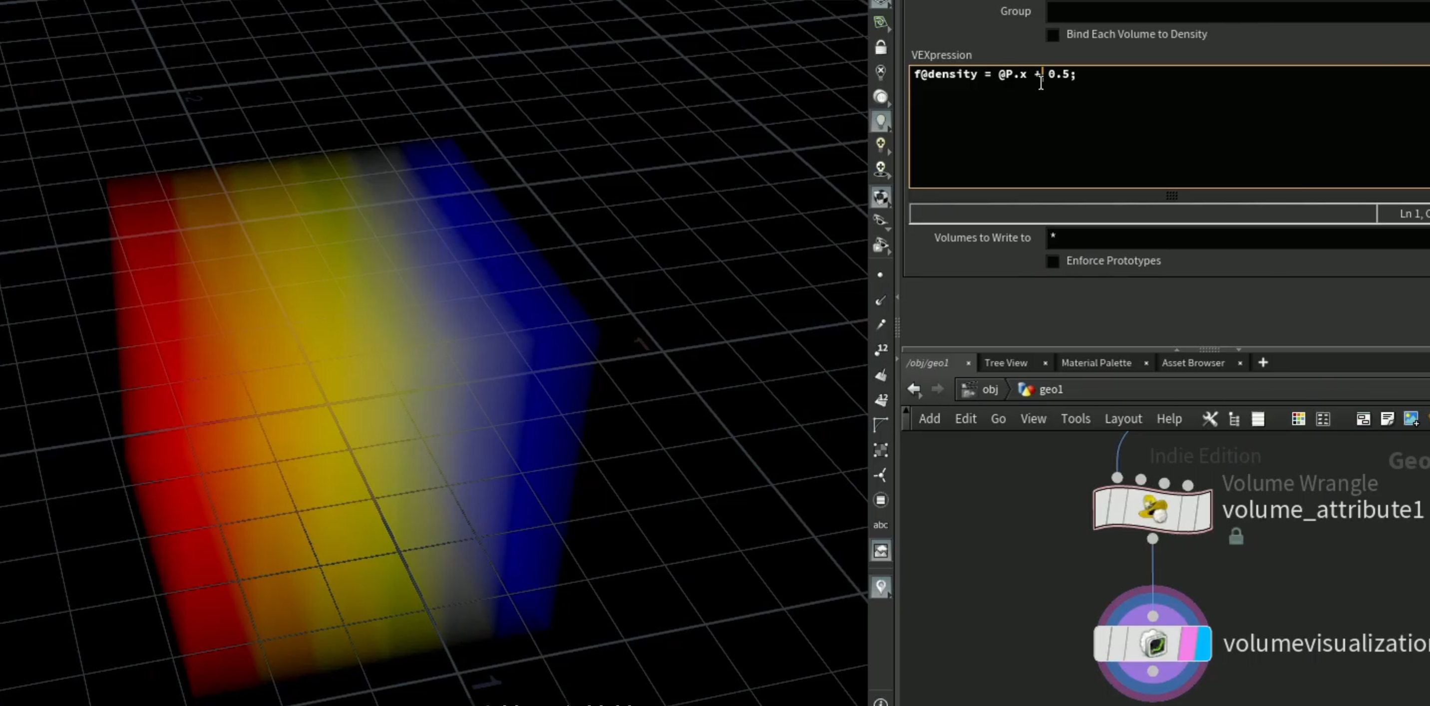
Task: Add a background image to the network
Action: (x=1411, y=419)
